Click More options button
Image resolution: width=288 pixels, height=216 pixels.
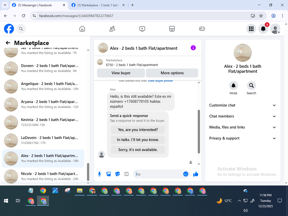click(172, 73)
